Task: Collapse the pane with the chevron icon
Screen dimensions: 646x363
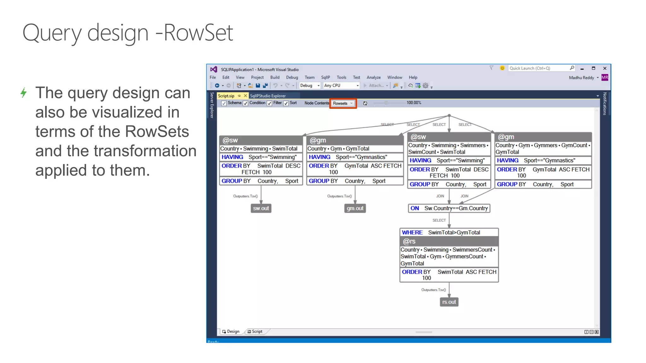Action: click(x=596, y=332)
